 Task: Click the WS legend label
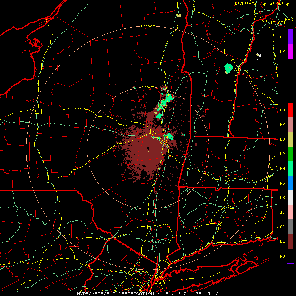[283, 183]
